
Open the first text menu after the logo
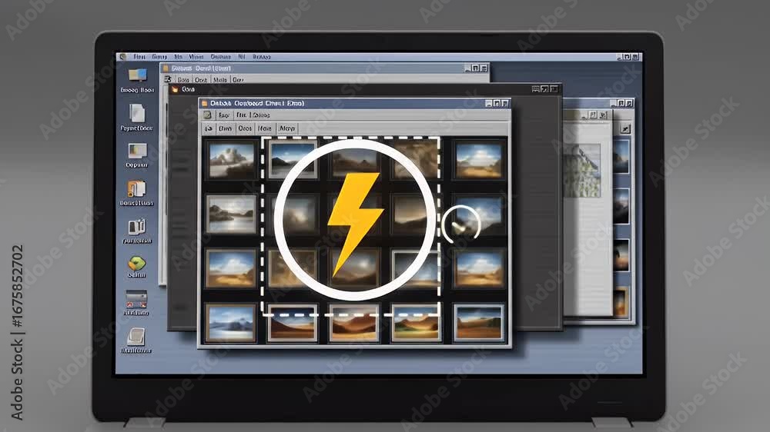(x=139, y=57)
